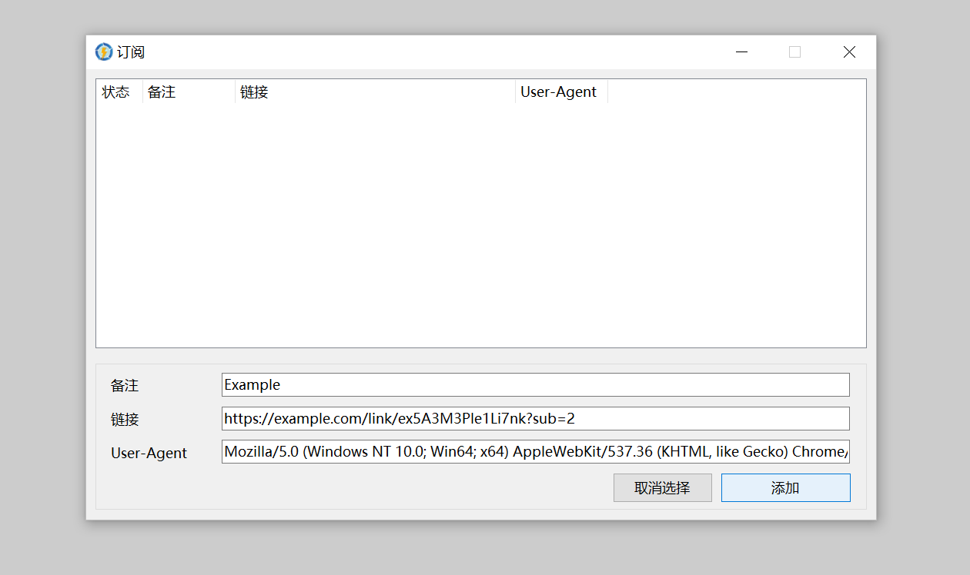Click the lightning app icon in title bar
Image resolution: width=970 pixels, height=575 pixels.
104,52
